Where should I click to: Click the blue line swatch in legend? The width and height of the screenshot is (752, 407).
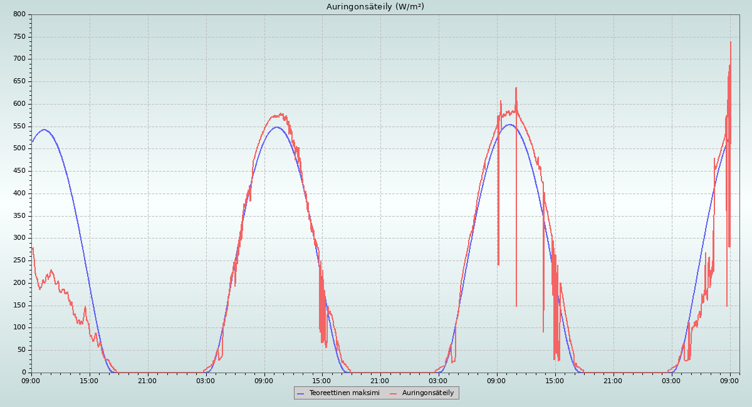(301, 393)
